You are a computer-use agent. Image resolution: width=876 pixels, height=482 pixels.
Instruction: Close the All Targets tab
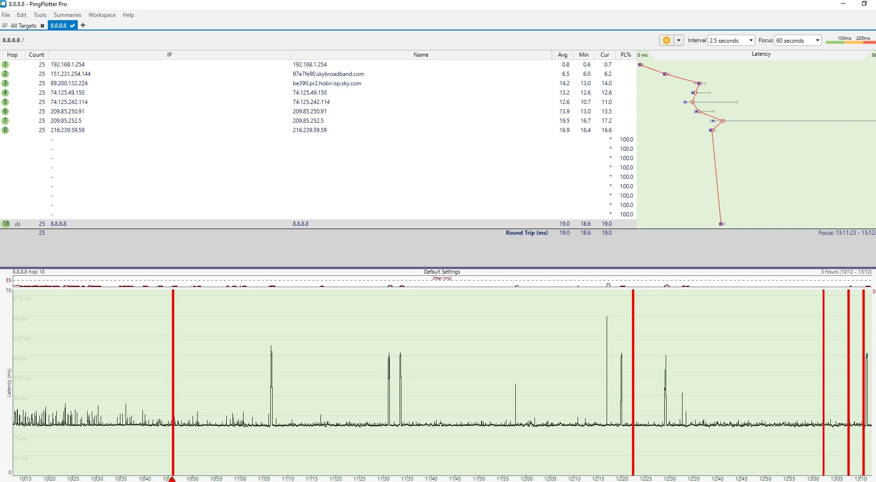42,26
